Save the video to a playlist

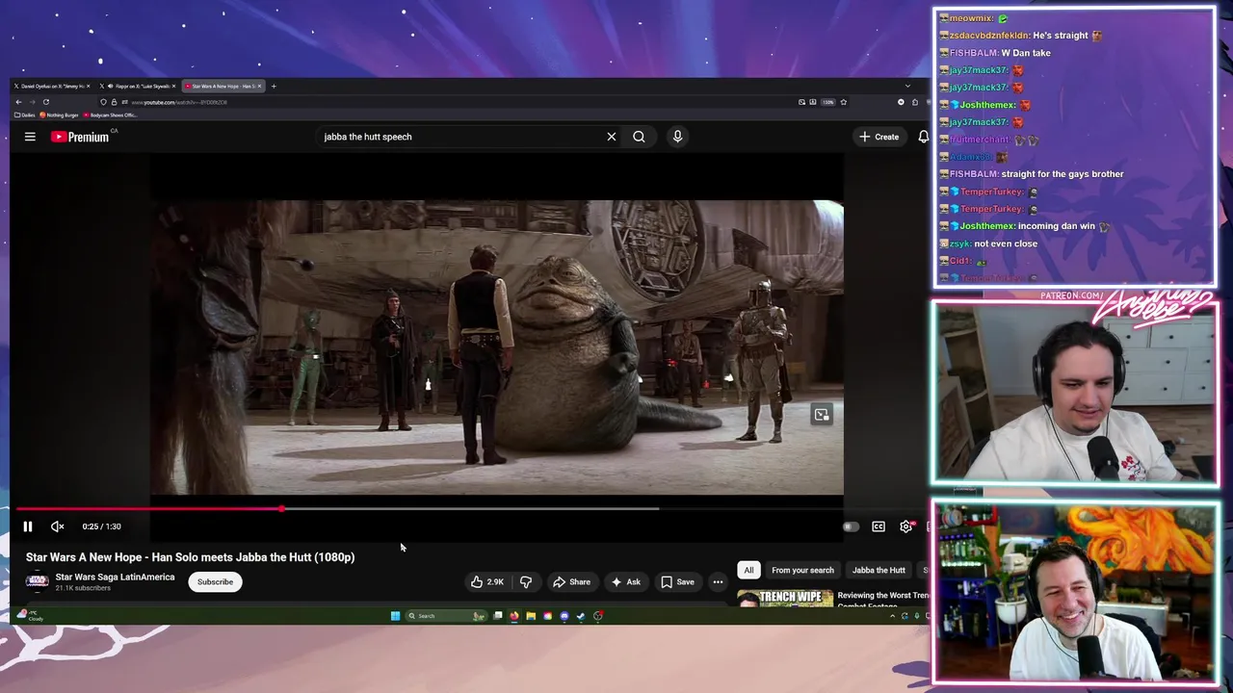point(677,581)
